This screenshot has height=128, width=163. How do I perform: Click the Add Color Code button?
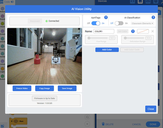tap(132, 50)
